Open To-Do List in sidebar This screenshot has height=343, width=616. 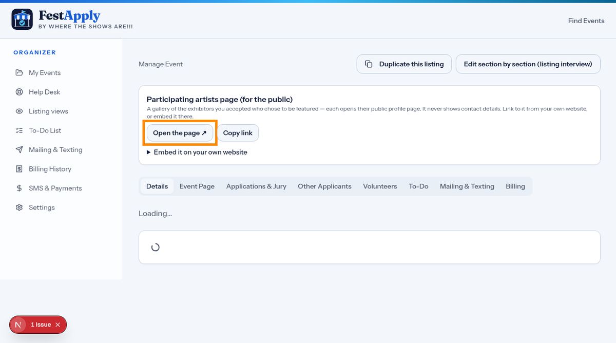tap(62, 130)
